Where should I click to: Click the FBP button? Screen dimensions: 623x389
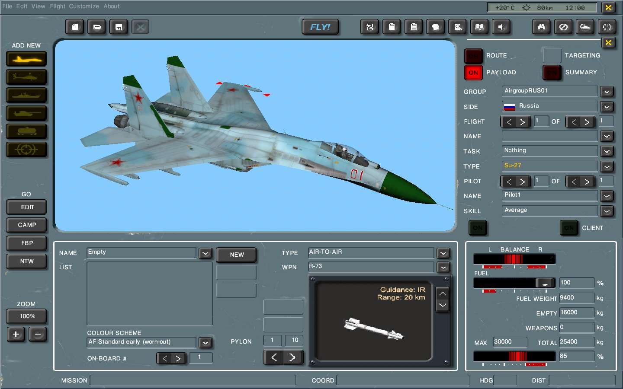(x=27, y=243)
